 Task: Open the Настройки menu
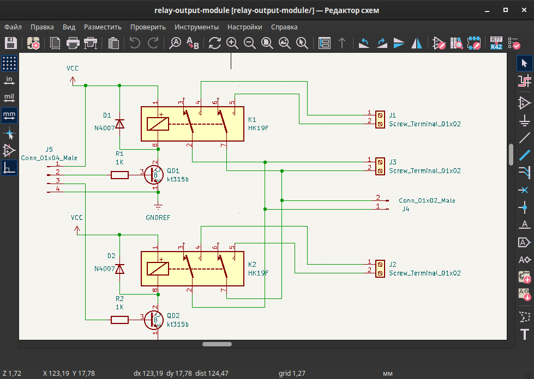[244, 27]
